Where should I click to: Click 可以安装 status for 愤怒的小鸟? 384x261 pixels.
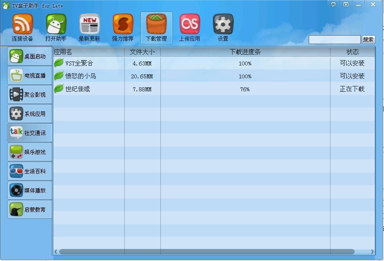click(352, 76)
